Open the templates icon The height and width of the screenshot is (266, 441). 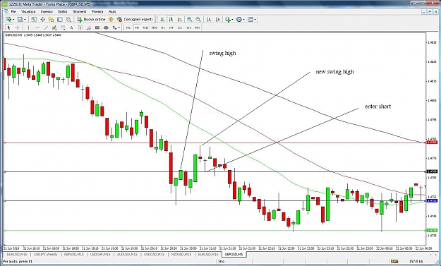click(250, 19)
